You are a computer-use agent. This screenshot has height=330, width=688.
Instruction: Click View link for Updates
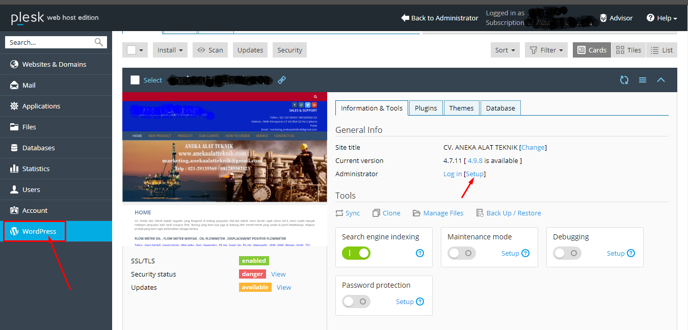tap(284, 287)
